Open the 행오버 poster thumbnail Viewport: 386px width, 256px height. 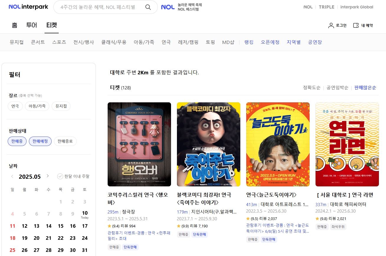click(139, 144)
